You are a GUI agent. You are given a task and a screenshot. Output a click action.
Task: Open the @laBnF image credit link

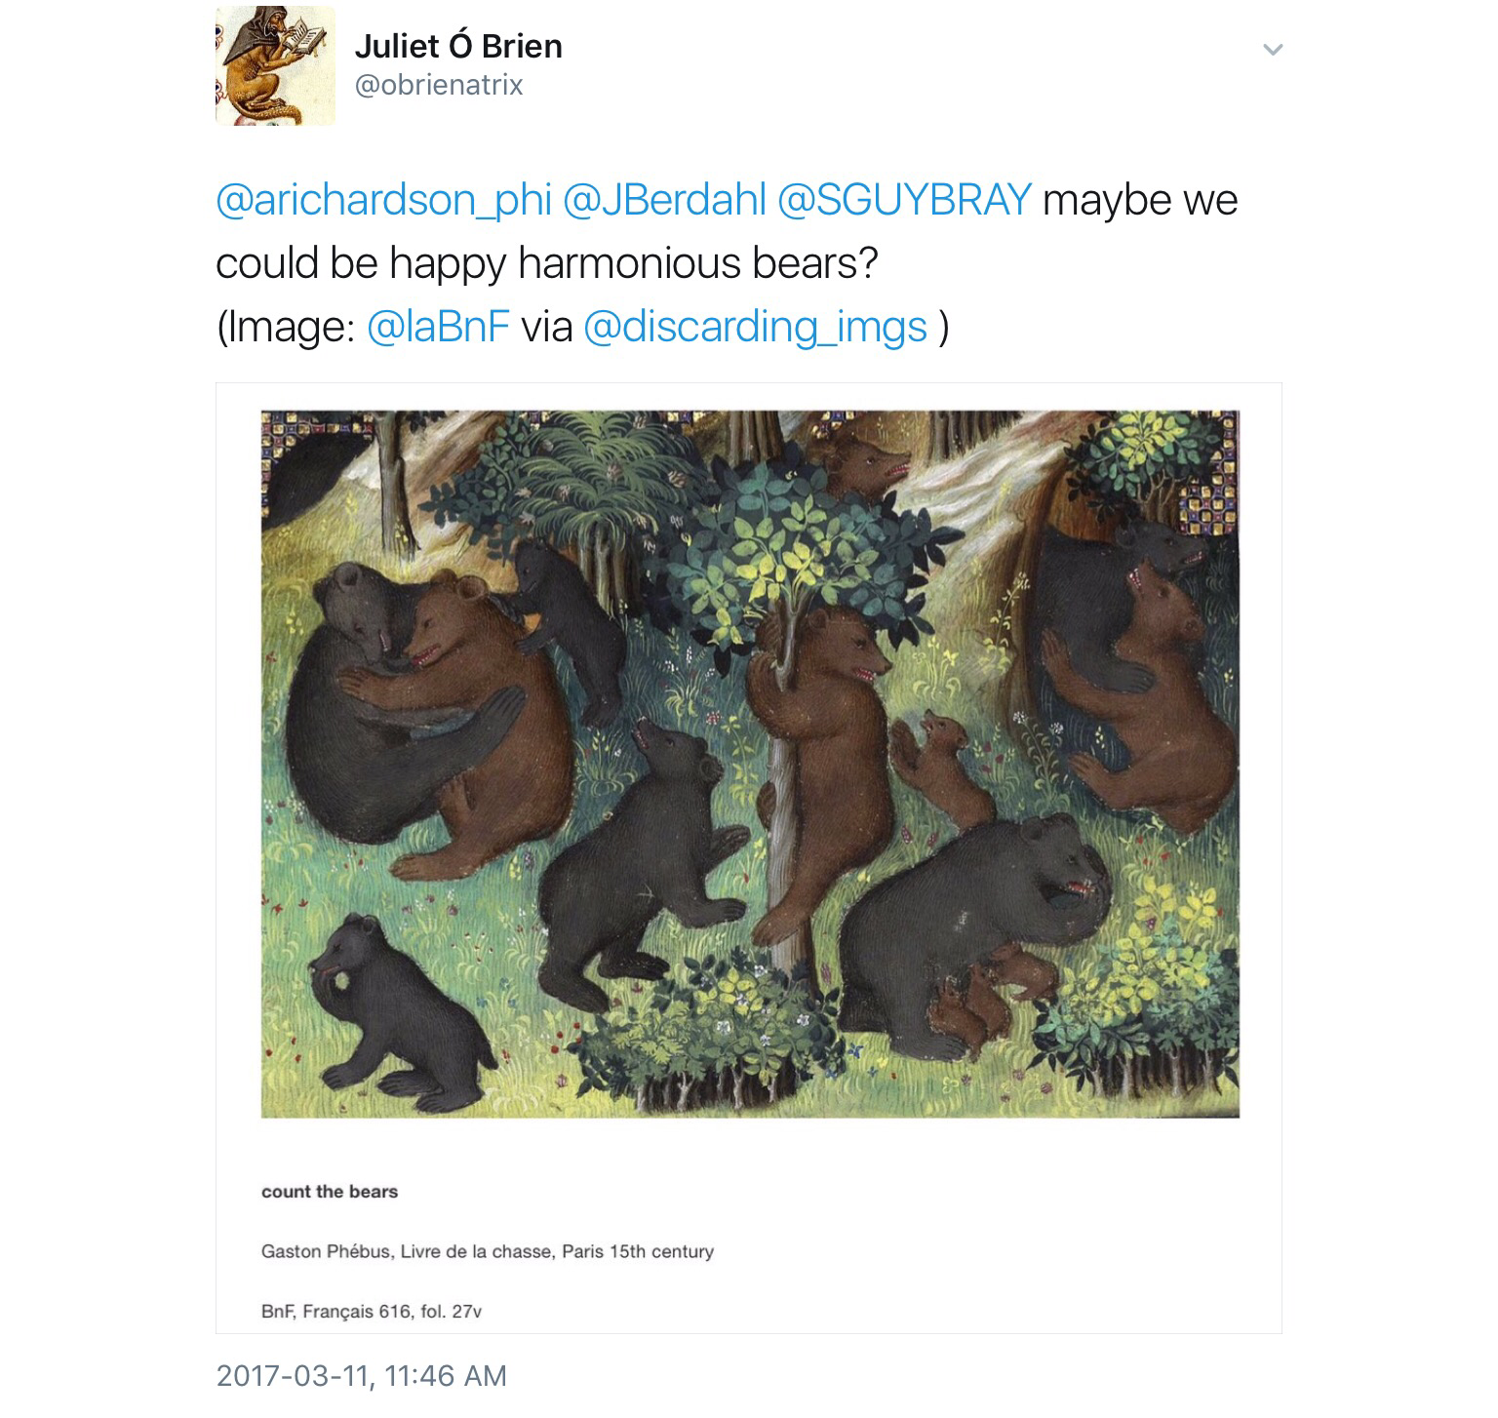[438, 327]
